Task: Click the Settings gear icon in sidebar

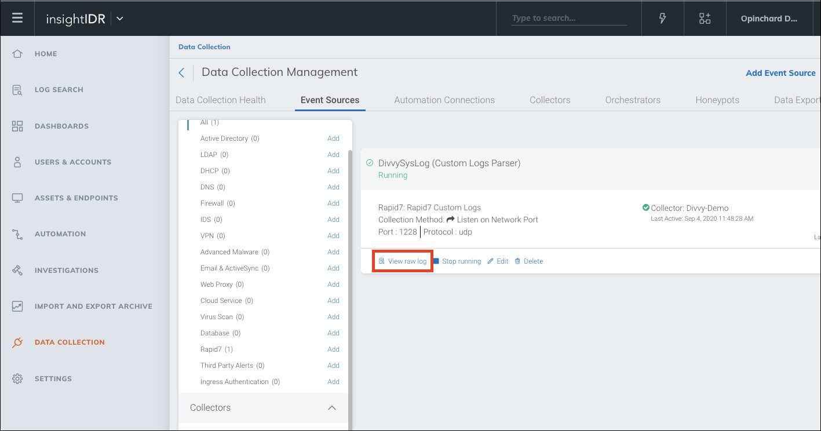Action: (17, 379)
